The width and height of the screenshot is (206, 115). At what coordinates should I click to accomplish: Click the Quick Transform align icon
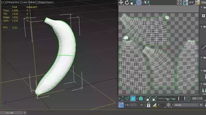204,16
